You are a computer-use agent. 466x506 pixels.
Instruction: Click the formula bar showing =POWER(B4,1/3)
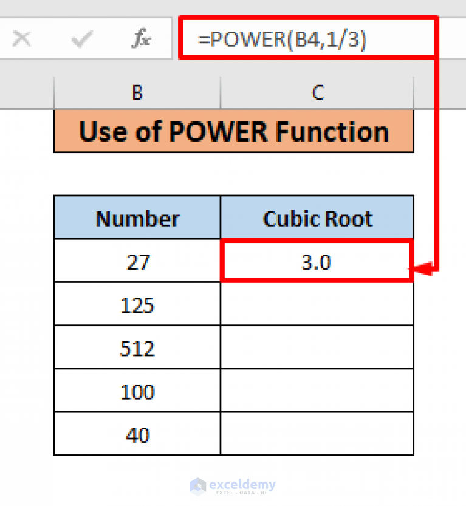[x=308, y=39]
